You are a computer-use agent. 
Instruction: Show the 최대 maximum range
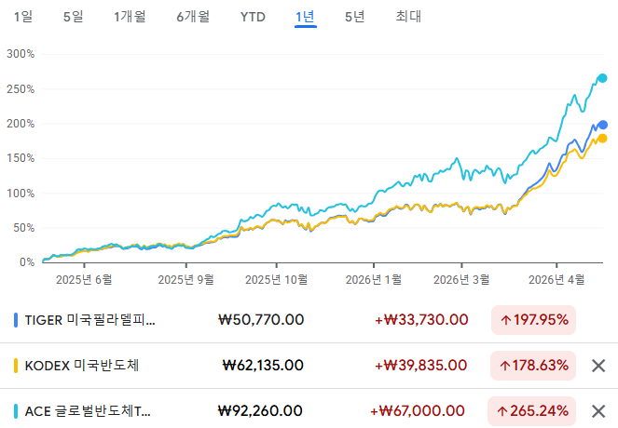(408, 17)
